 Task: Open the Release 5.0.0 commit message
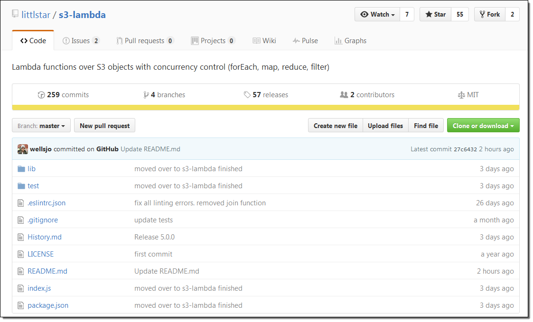tap(155, 237)
